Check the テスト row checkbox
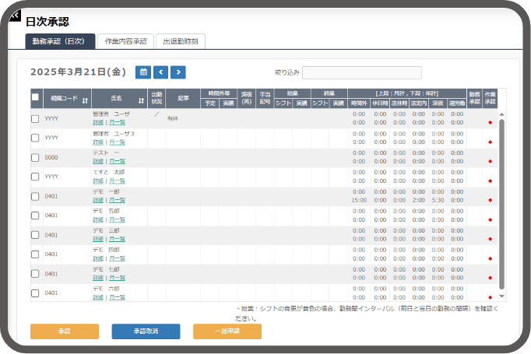Viewport: 531px width, 354px height. [x=35, y=158]
